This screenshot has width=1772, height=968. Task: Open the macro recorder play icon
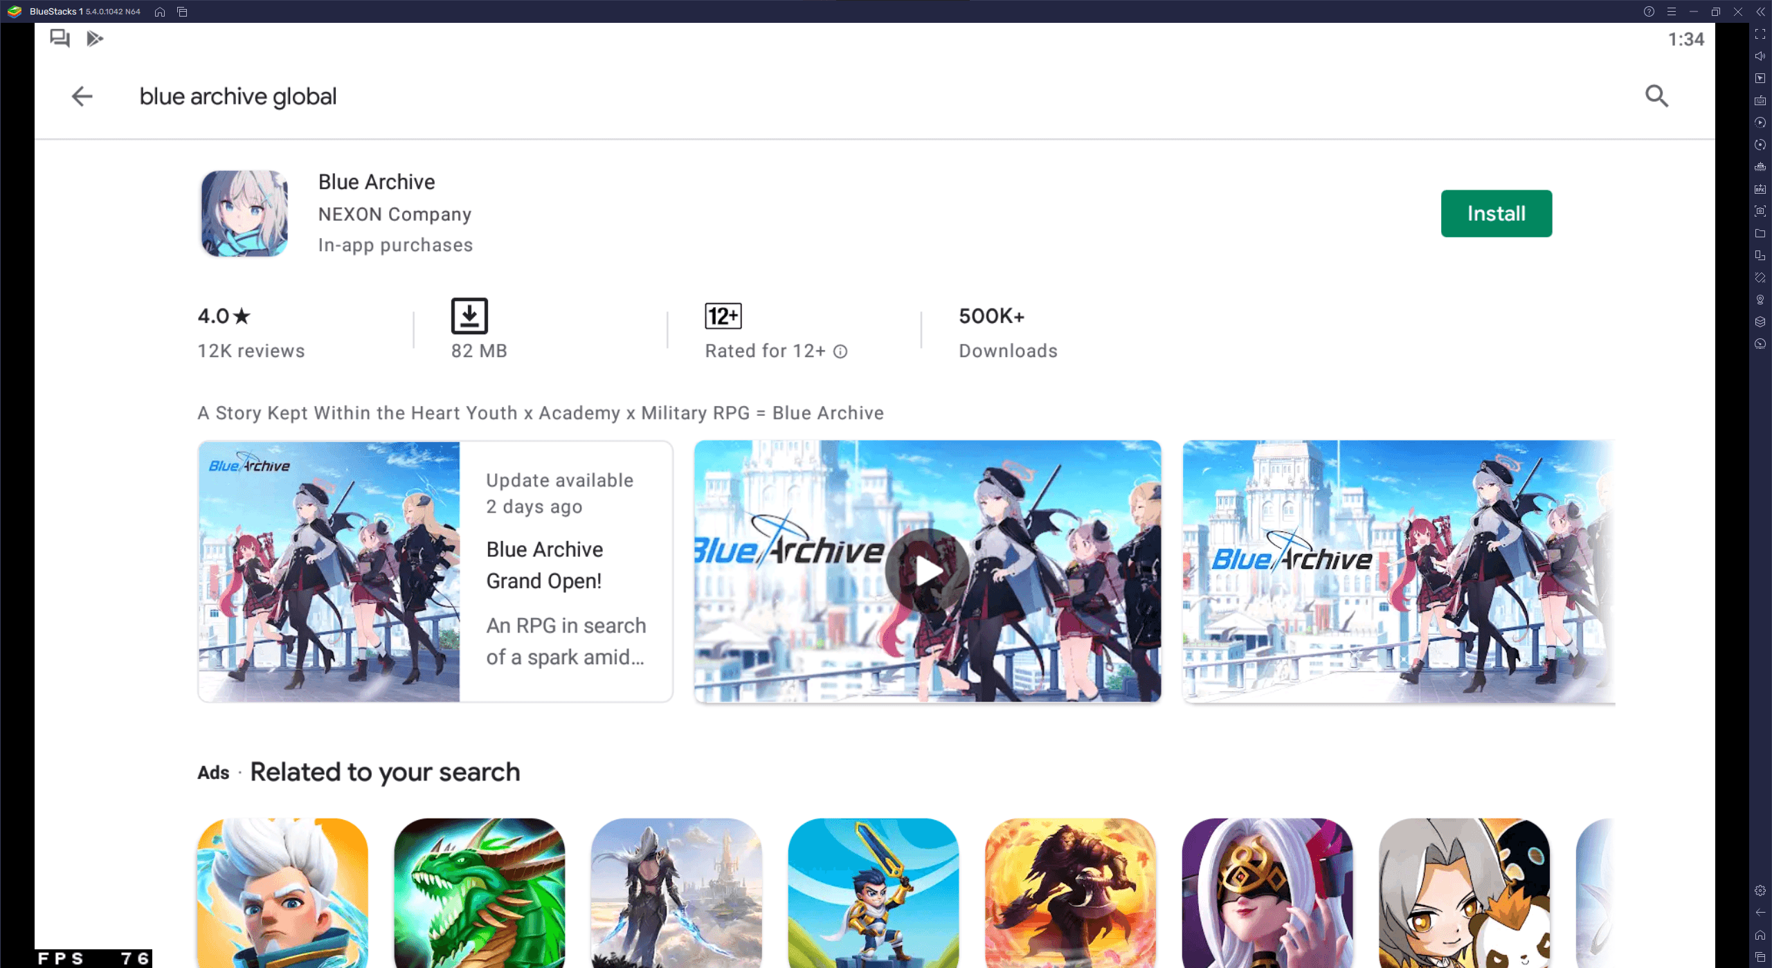tap(1760, 122)
